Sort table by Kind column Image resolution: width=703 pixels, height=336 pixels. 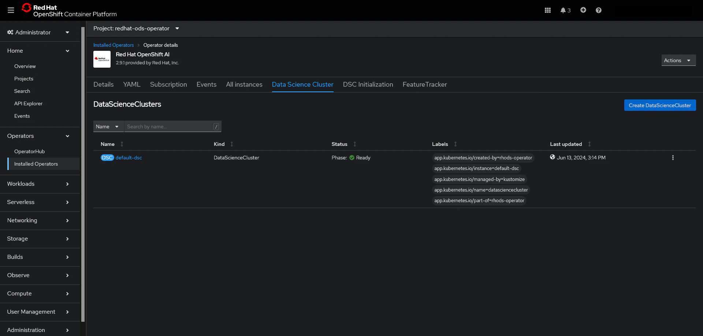click(x=223, y=144)
